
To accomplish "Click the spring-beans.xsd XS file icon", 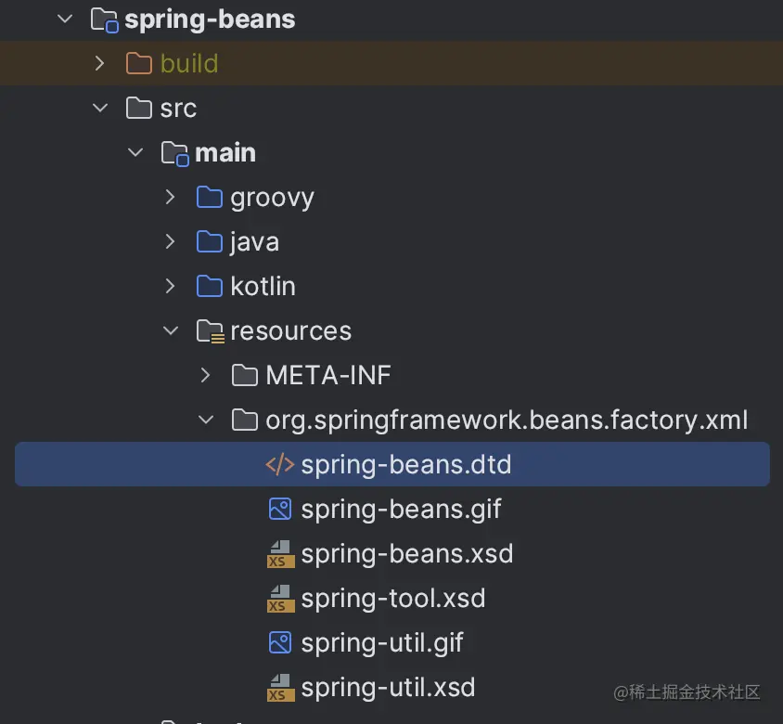I will point(280,553).
